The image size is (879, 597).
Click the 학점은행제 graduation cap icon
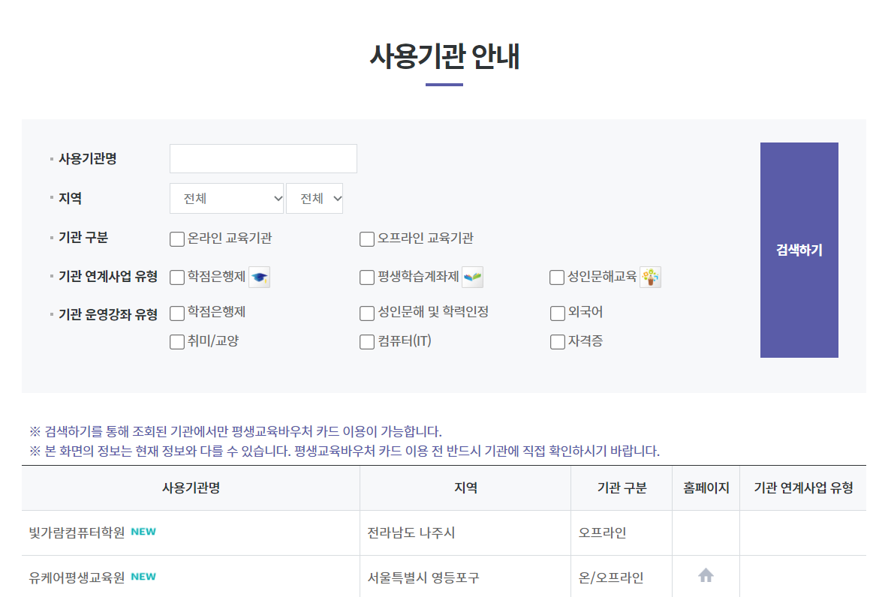point(259,277)
